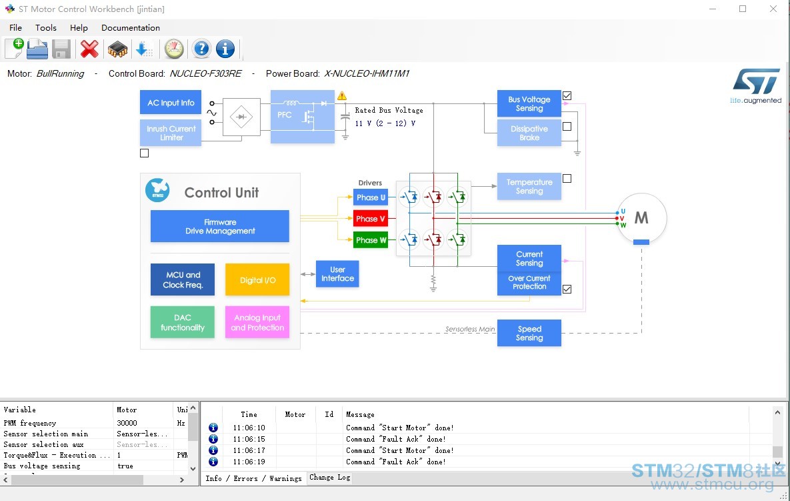Click Control Board name NUCLEO-F303RE
This screenshot has width=790, height=501.
[x=205, y=73]
